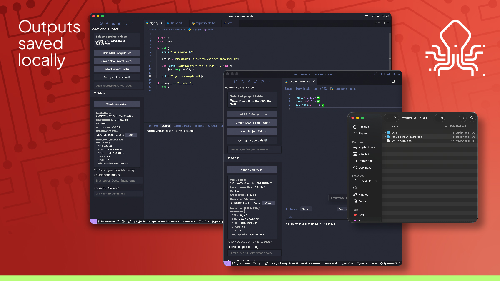Go forward in the Finder window

pyautogui.click(x=395, y=118)
